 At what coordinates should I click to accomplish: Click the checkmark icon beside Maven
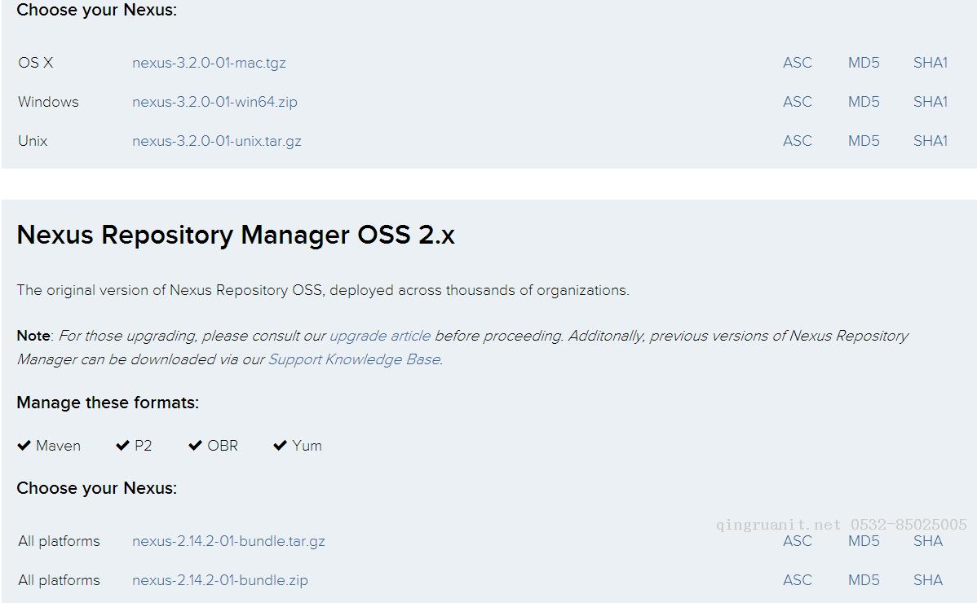[x=24, y=446]
